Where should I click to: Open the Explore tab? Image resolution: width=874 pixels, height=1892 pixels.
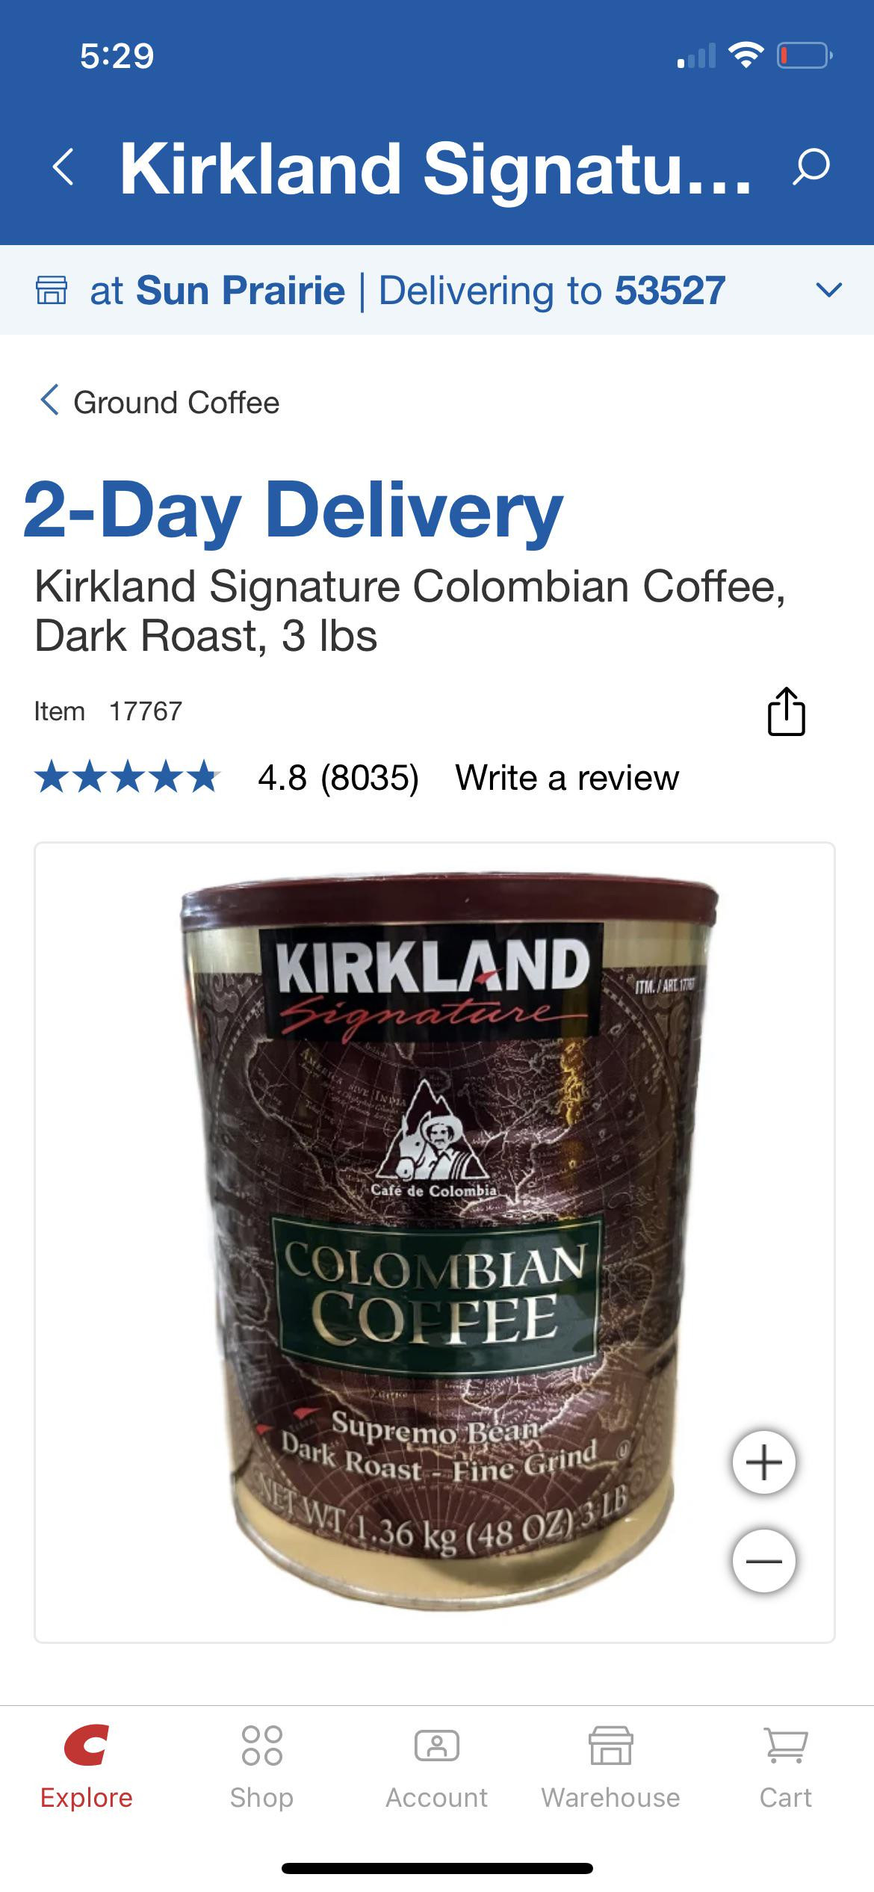point(87,1768)
